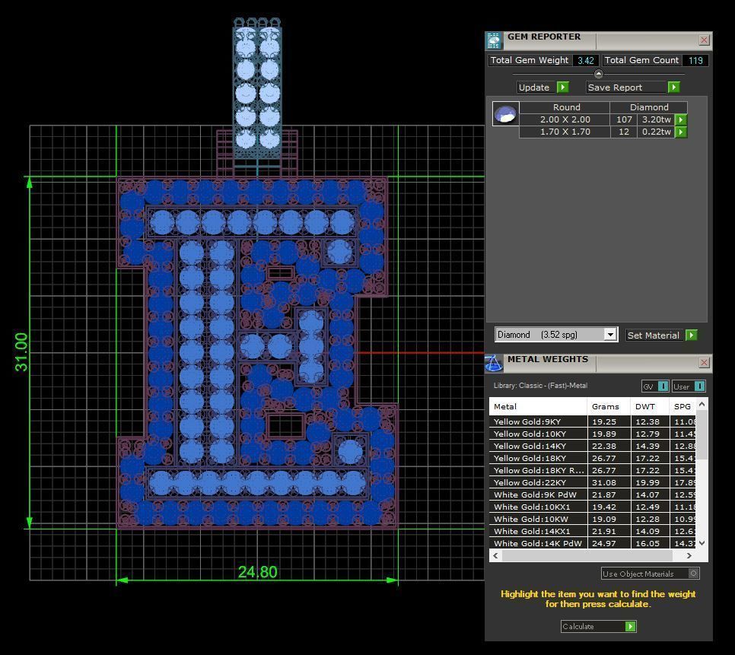The width and height of the screenshot is (735, 655).
Task: Click the Metal Weights panel icon
Action: (494, 363)
